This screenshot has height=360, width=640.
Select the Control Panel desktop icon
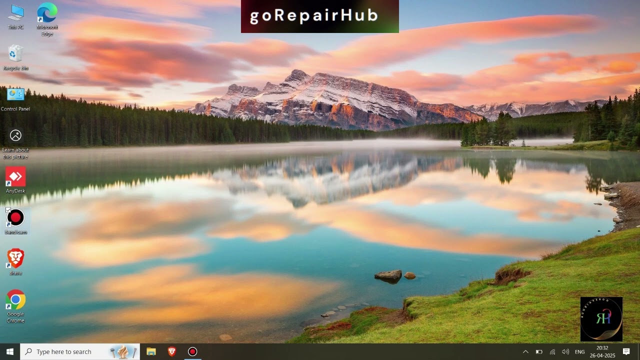[x=15, y=99]
